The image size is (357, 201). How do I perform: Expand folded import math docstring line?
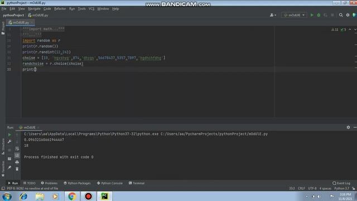(44, 29)
